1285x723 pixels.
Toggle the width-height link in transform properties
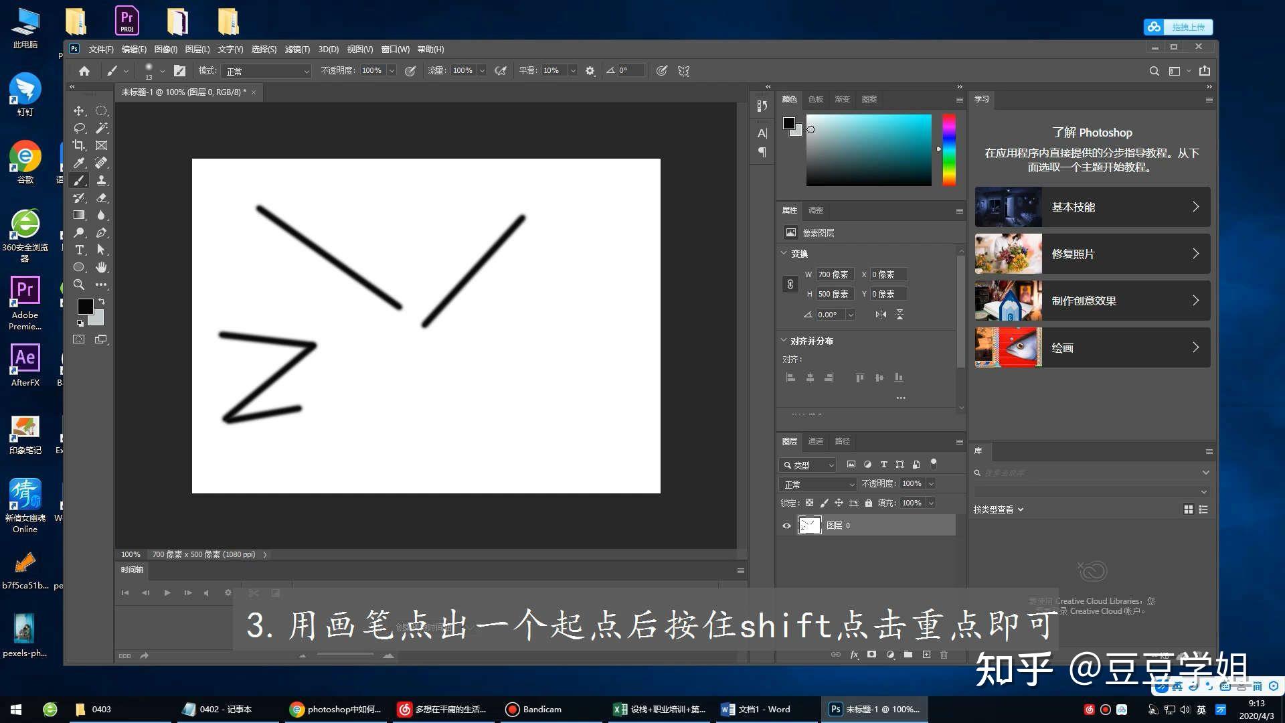790,284
